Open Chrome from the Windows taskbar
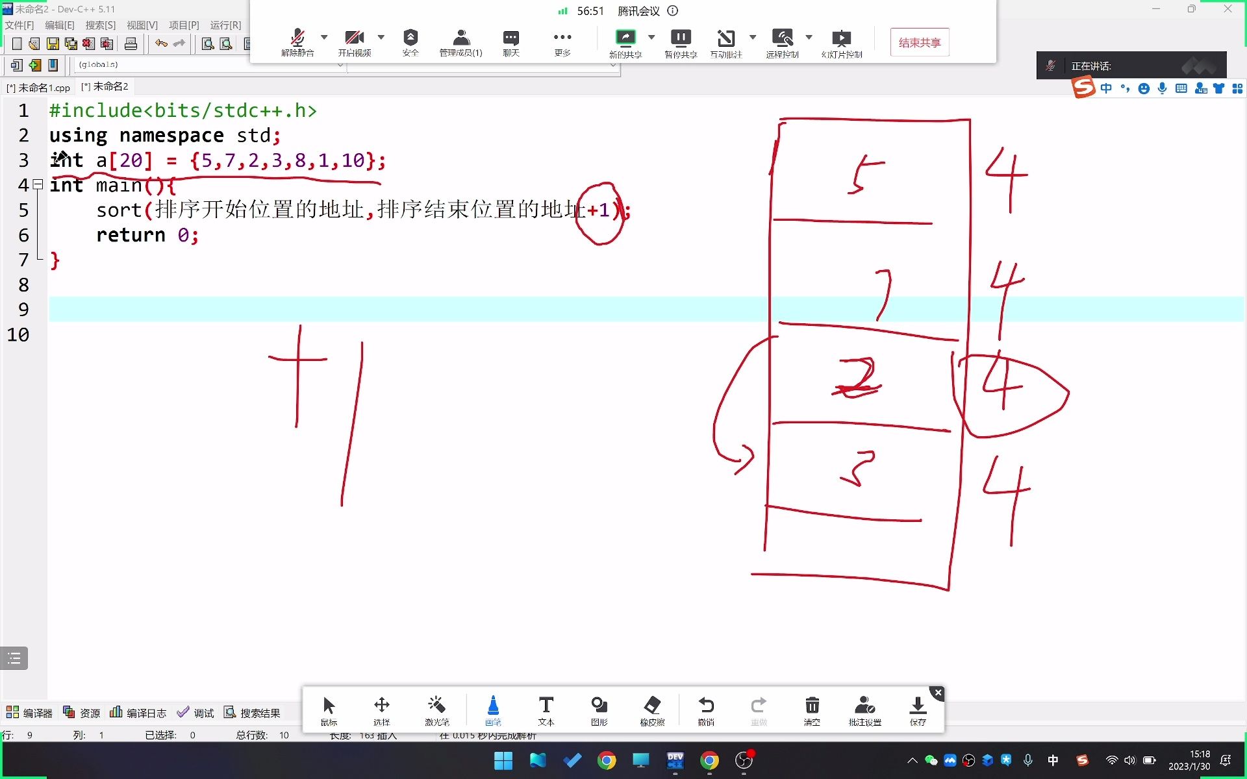The image size is (1247, 779). click(607, 760)
